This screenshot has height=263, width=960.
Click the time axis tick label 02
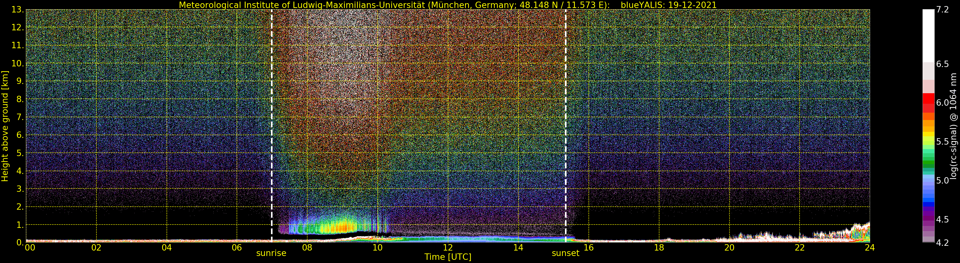pyautogui.click(x=96, y=248)
